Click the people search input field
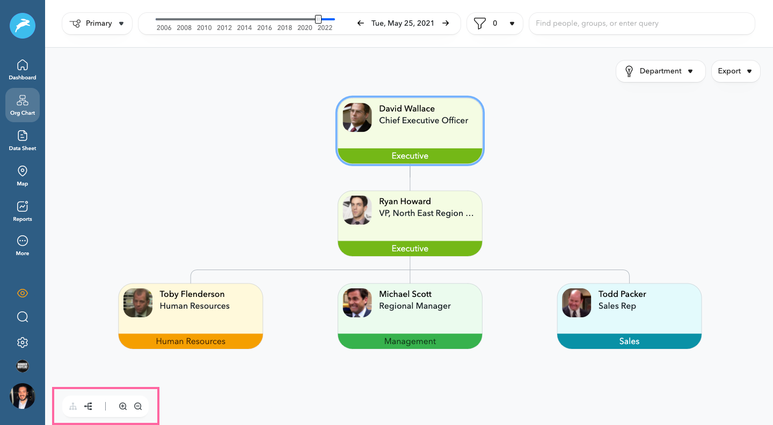Screen dimensions: 773x425 tap(641, 23)
